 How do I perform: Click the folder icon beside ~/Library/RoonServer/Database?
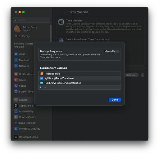42,83
